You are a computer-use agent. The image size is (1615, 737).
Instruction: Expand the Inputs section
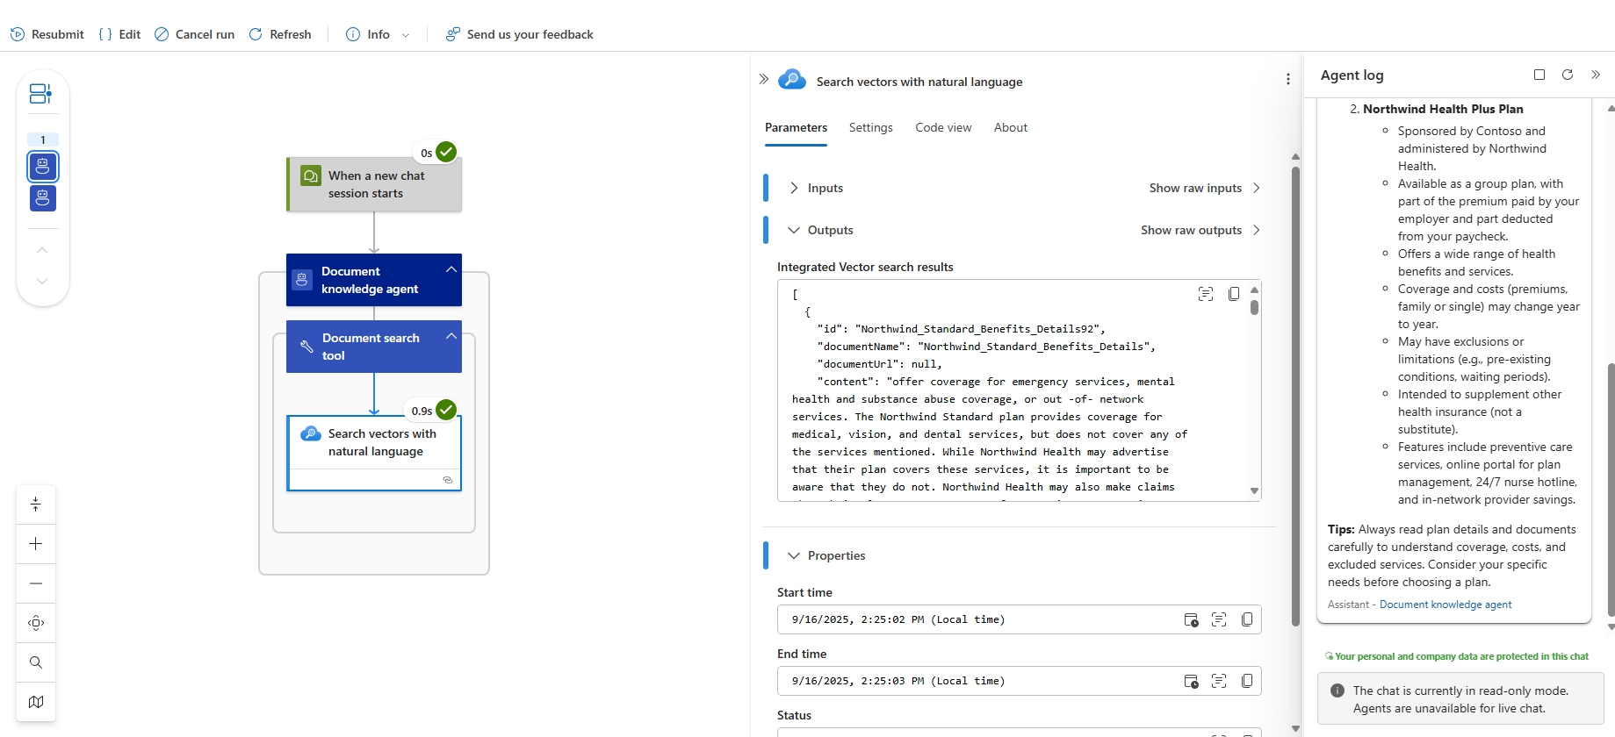pos(794,188)
